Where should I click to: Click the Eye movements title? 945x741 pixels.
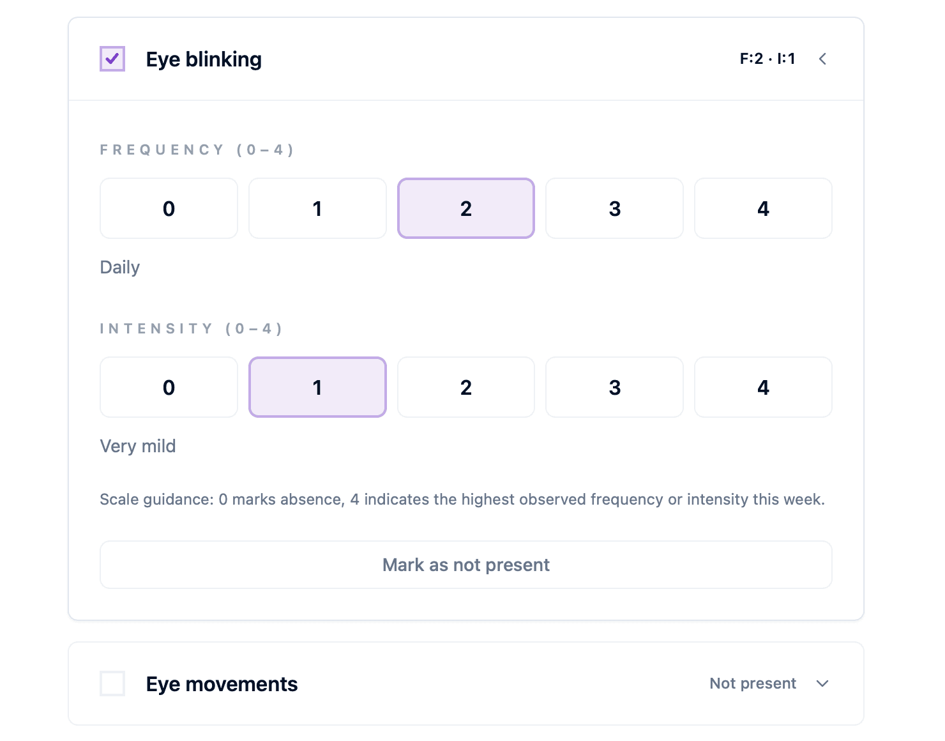[222, 684]
